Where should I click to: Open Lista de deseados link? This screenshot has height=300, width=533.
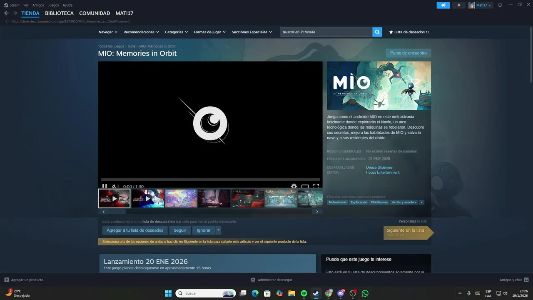click(x=409, y=32)
